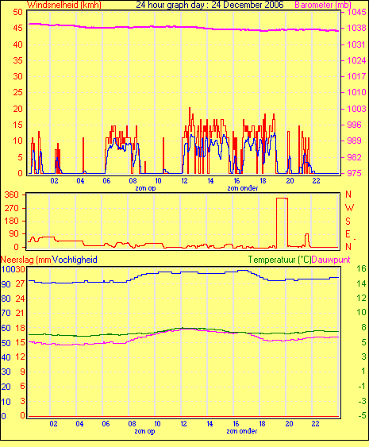Select the 1003 barometer axis value

tap(356, 109)
